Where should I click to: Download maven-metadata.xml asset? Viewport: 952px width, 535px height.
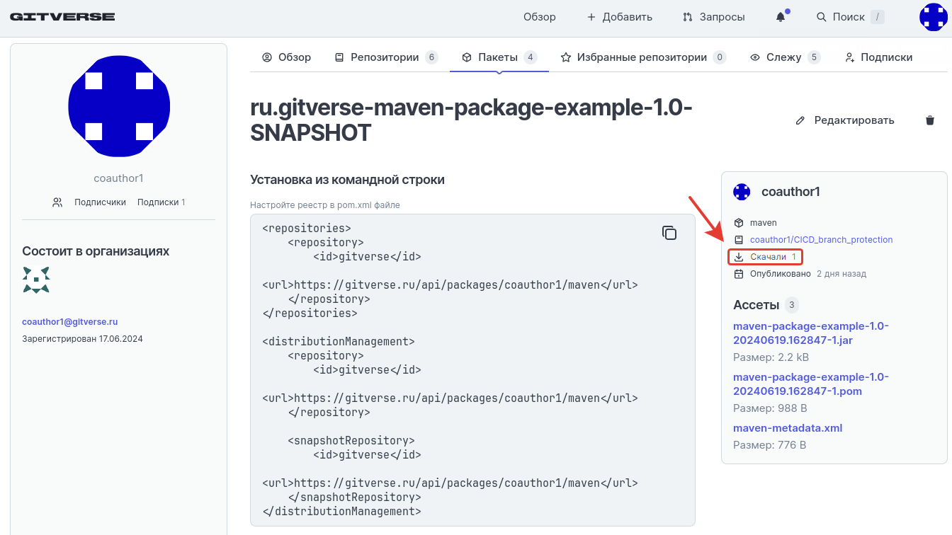point(788,428)
